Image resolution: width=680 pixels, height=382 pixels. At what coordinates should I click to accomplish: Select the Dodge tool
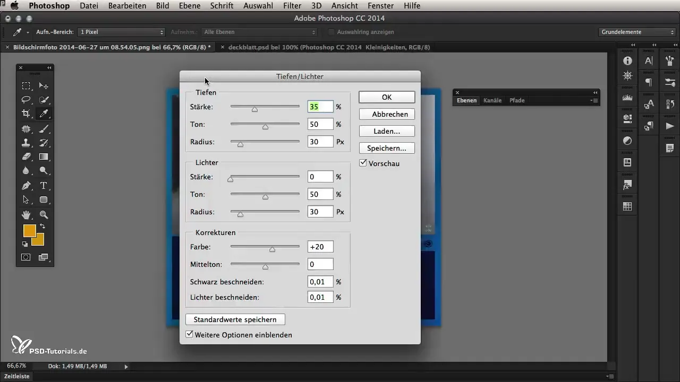(44, 171)
